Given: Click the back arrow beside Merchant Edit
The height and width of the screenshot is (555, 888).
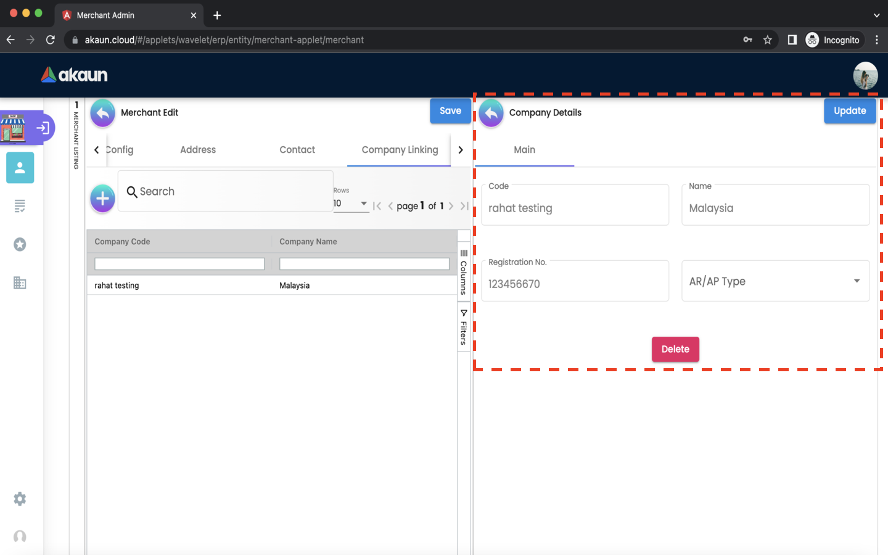Looking at the screenshot, I should [x=102, y=113].
